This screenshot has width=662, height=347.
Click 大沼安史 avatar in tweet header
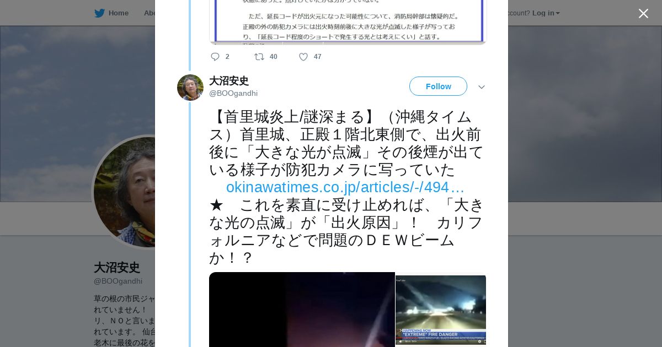click(190, 88)
